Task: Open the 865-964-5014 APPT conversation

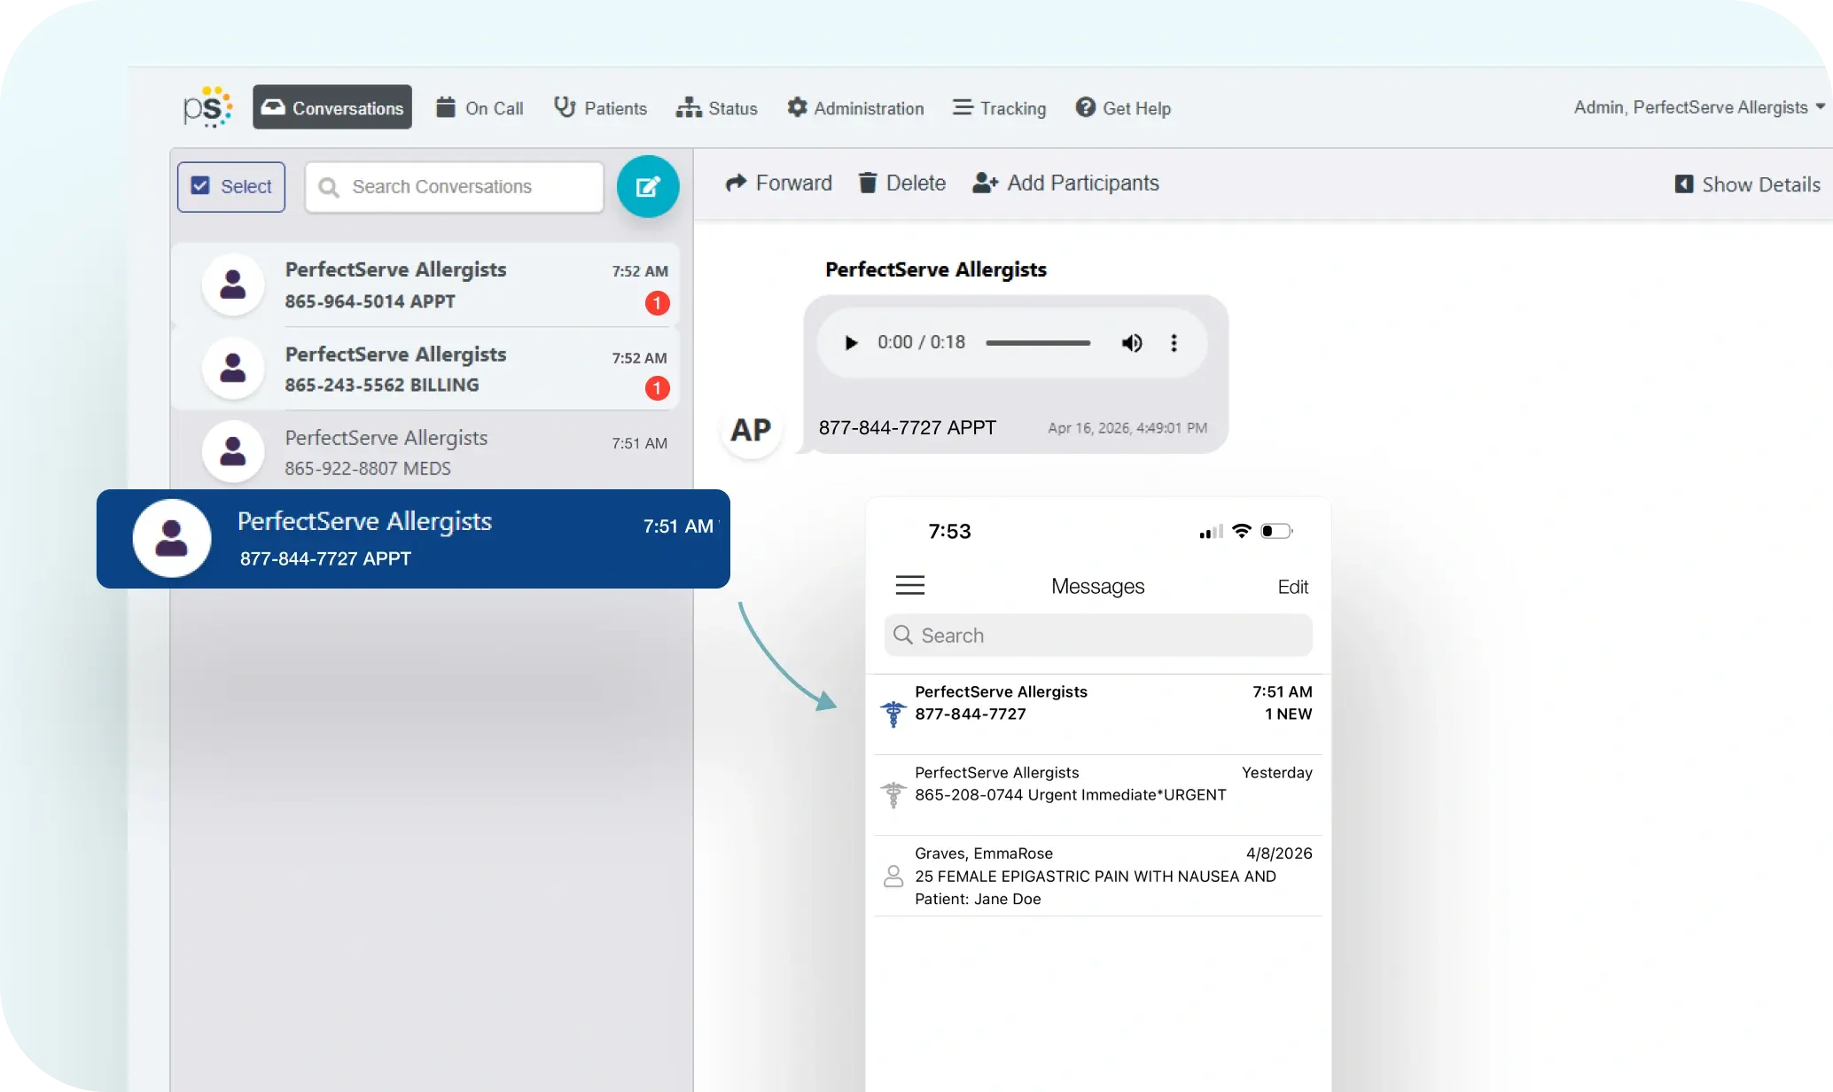Action: pos(425,285)
